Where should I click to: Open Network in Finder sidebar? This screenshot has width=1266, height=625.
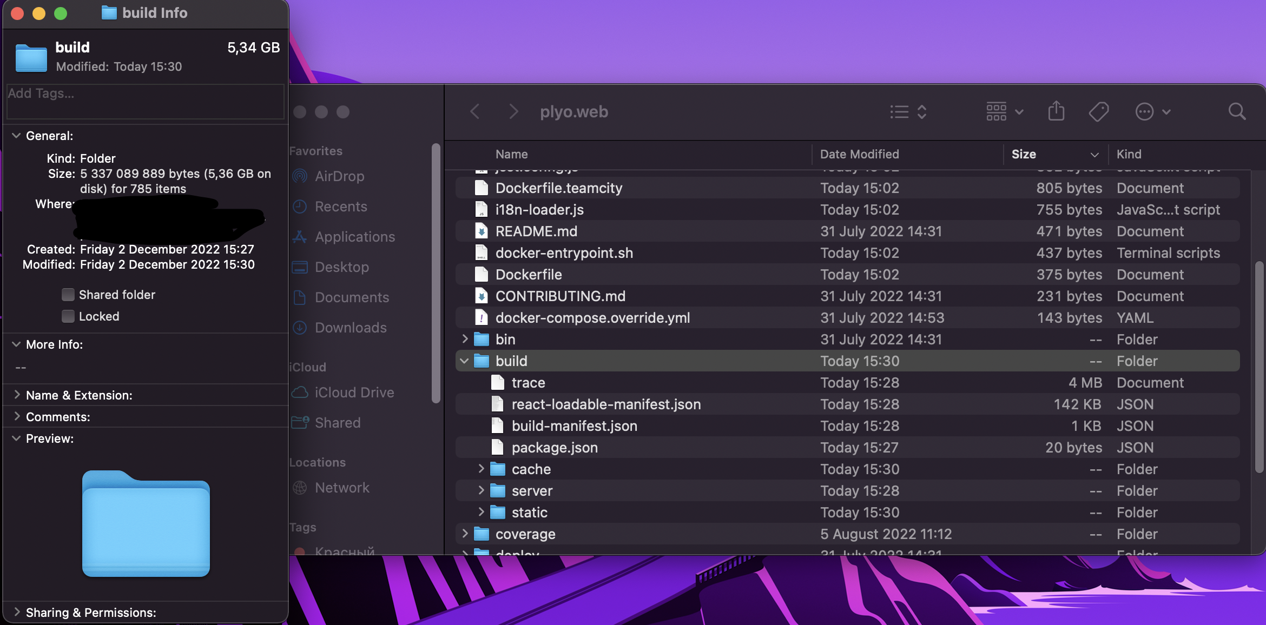[x=331, y=488]
